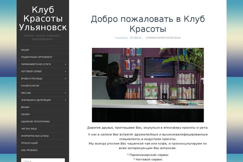Viewport: 243px width, 162px height.
Task: Click the post title Добро пожаловать в Клуб Красоты
Action: [148, 24]
